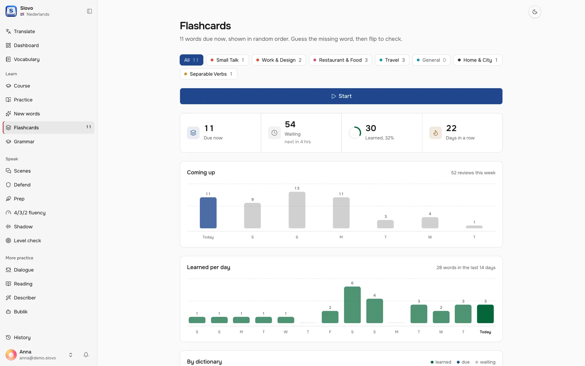
Task: Collapse the sidebar with the panel icon
Action: click(89, 11)
